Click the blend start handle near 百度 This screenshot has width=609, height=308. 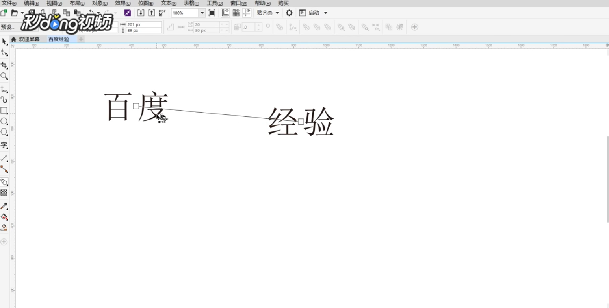(x=136, y=106)
